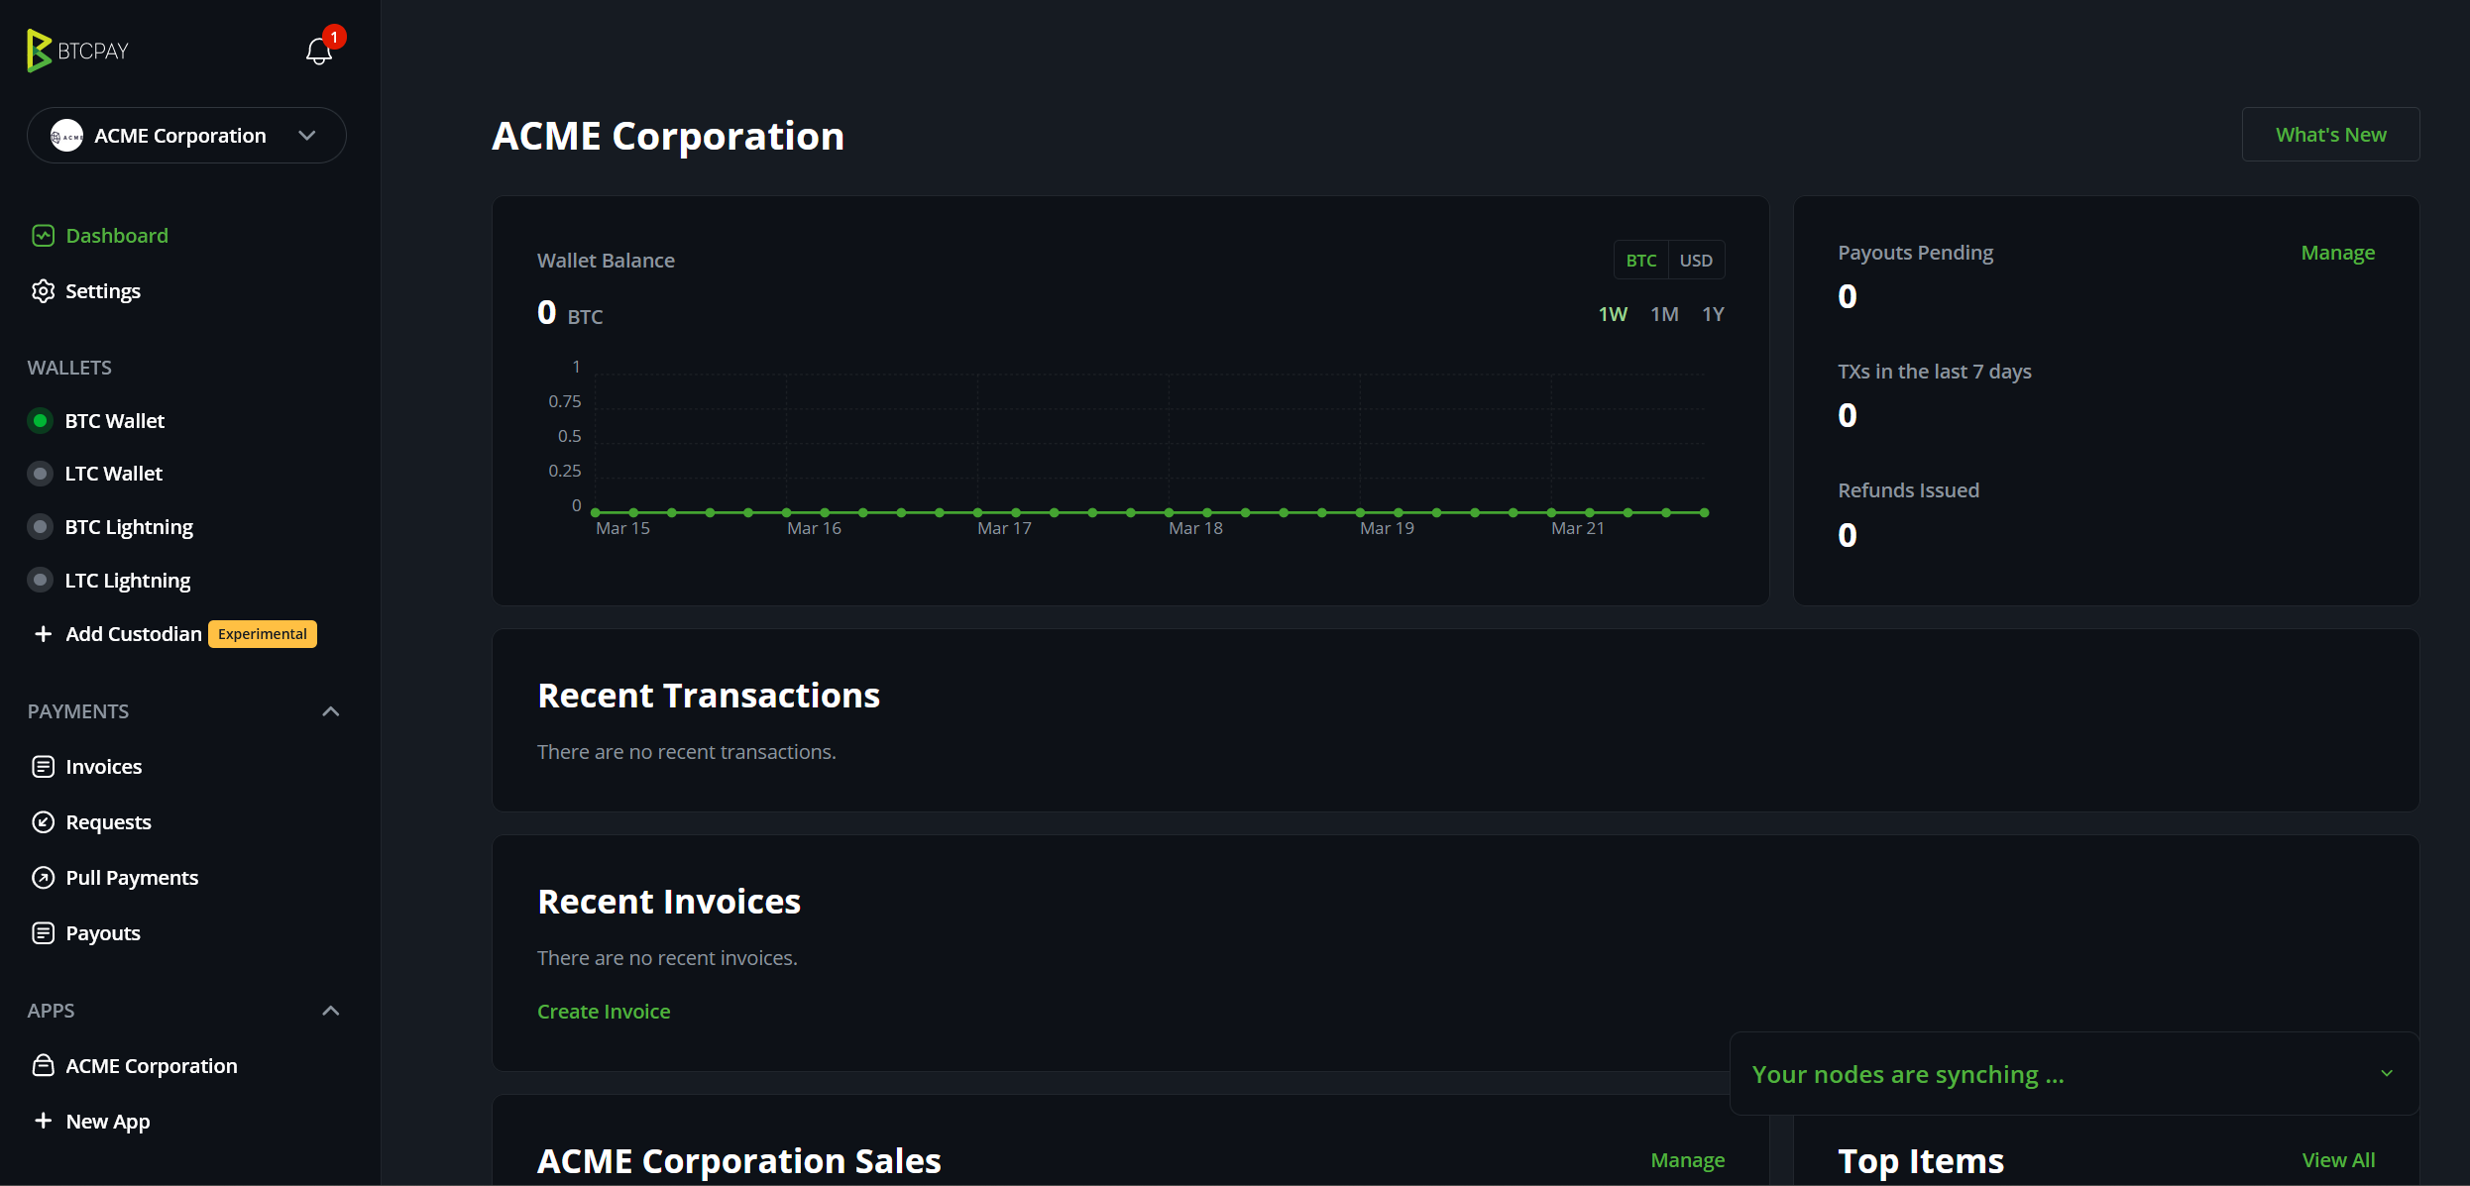Click the Create Invoice link

coord(604,1012)
